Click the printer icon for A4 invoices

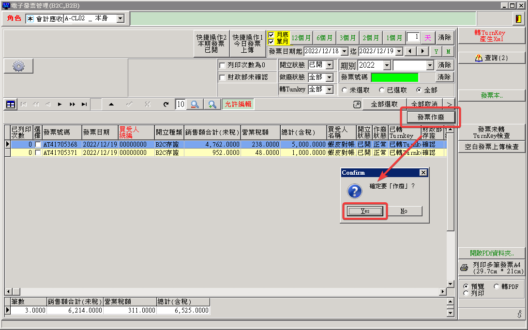tap(464, 268)
